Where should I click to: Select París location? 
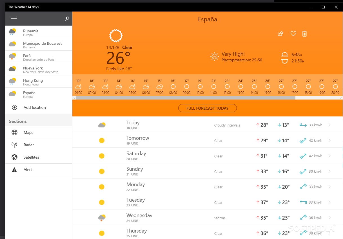tap(39, 57)
